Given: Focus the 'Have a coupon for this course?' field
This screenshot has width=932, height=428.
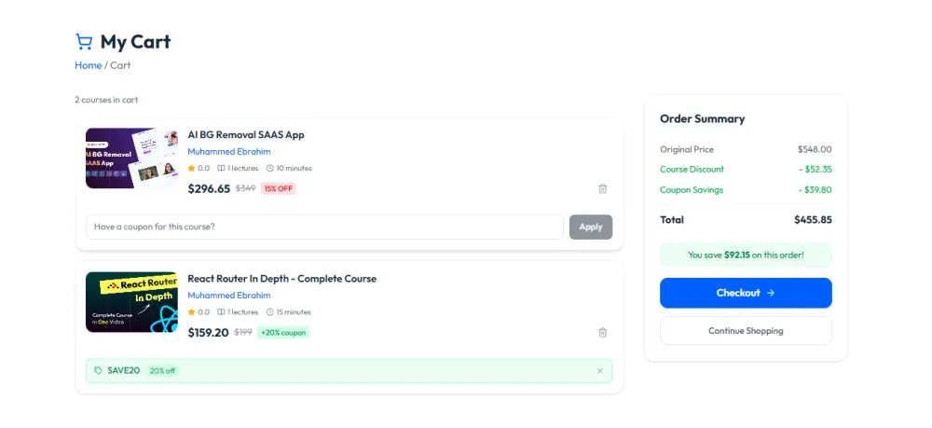Looking at the screenshot, I should click(x=324, y=228).
